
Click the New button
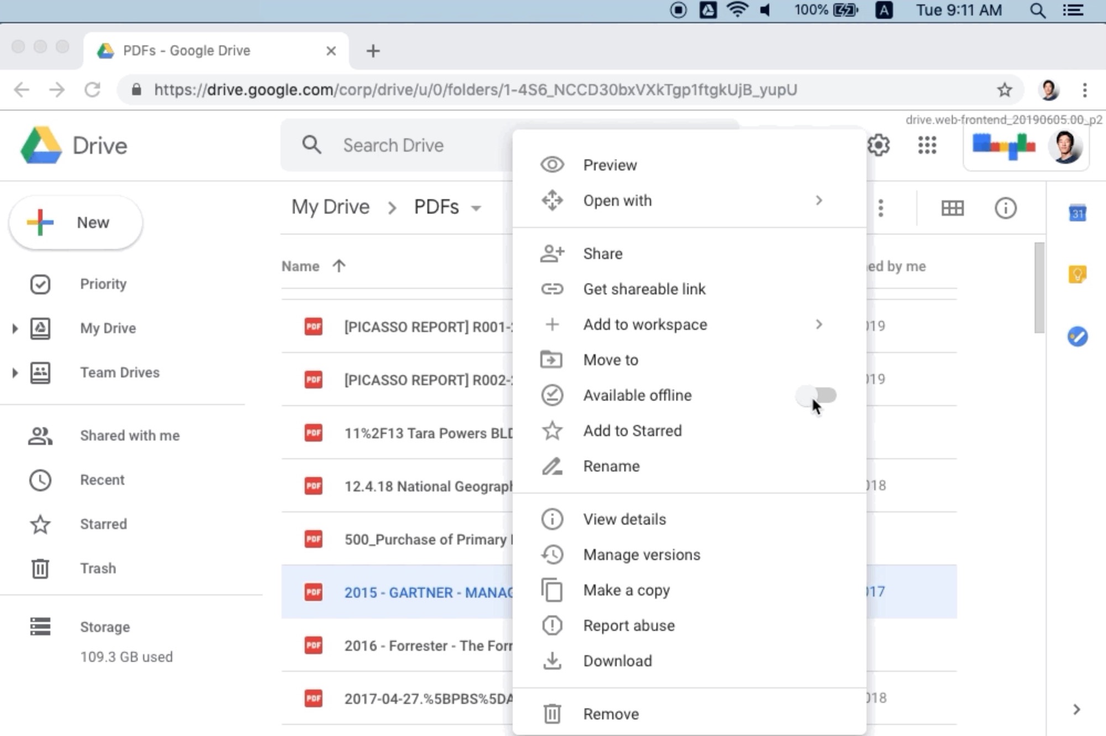[75, 222]
